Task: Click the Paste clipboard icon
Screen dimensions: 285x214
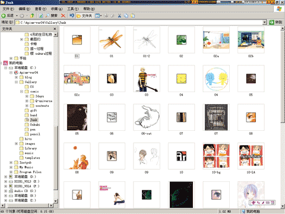Action: 133,15
